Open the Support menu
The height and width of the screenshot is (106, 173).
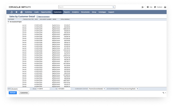pyautogui.click(x=111, y=12)
